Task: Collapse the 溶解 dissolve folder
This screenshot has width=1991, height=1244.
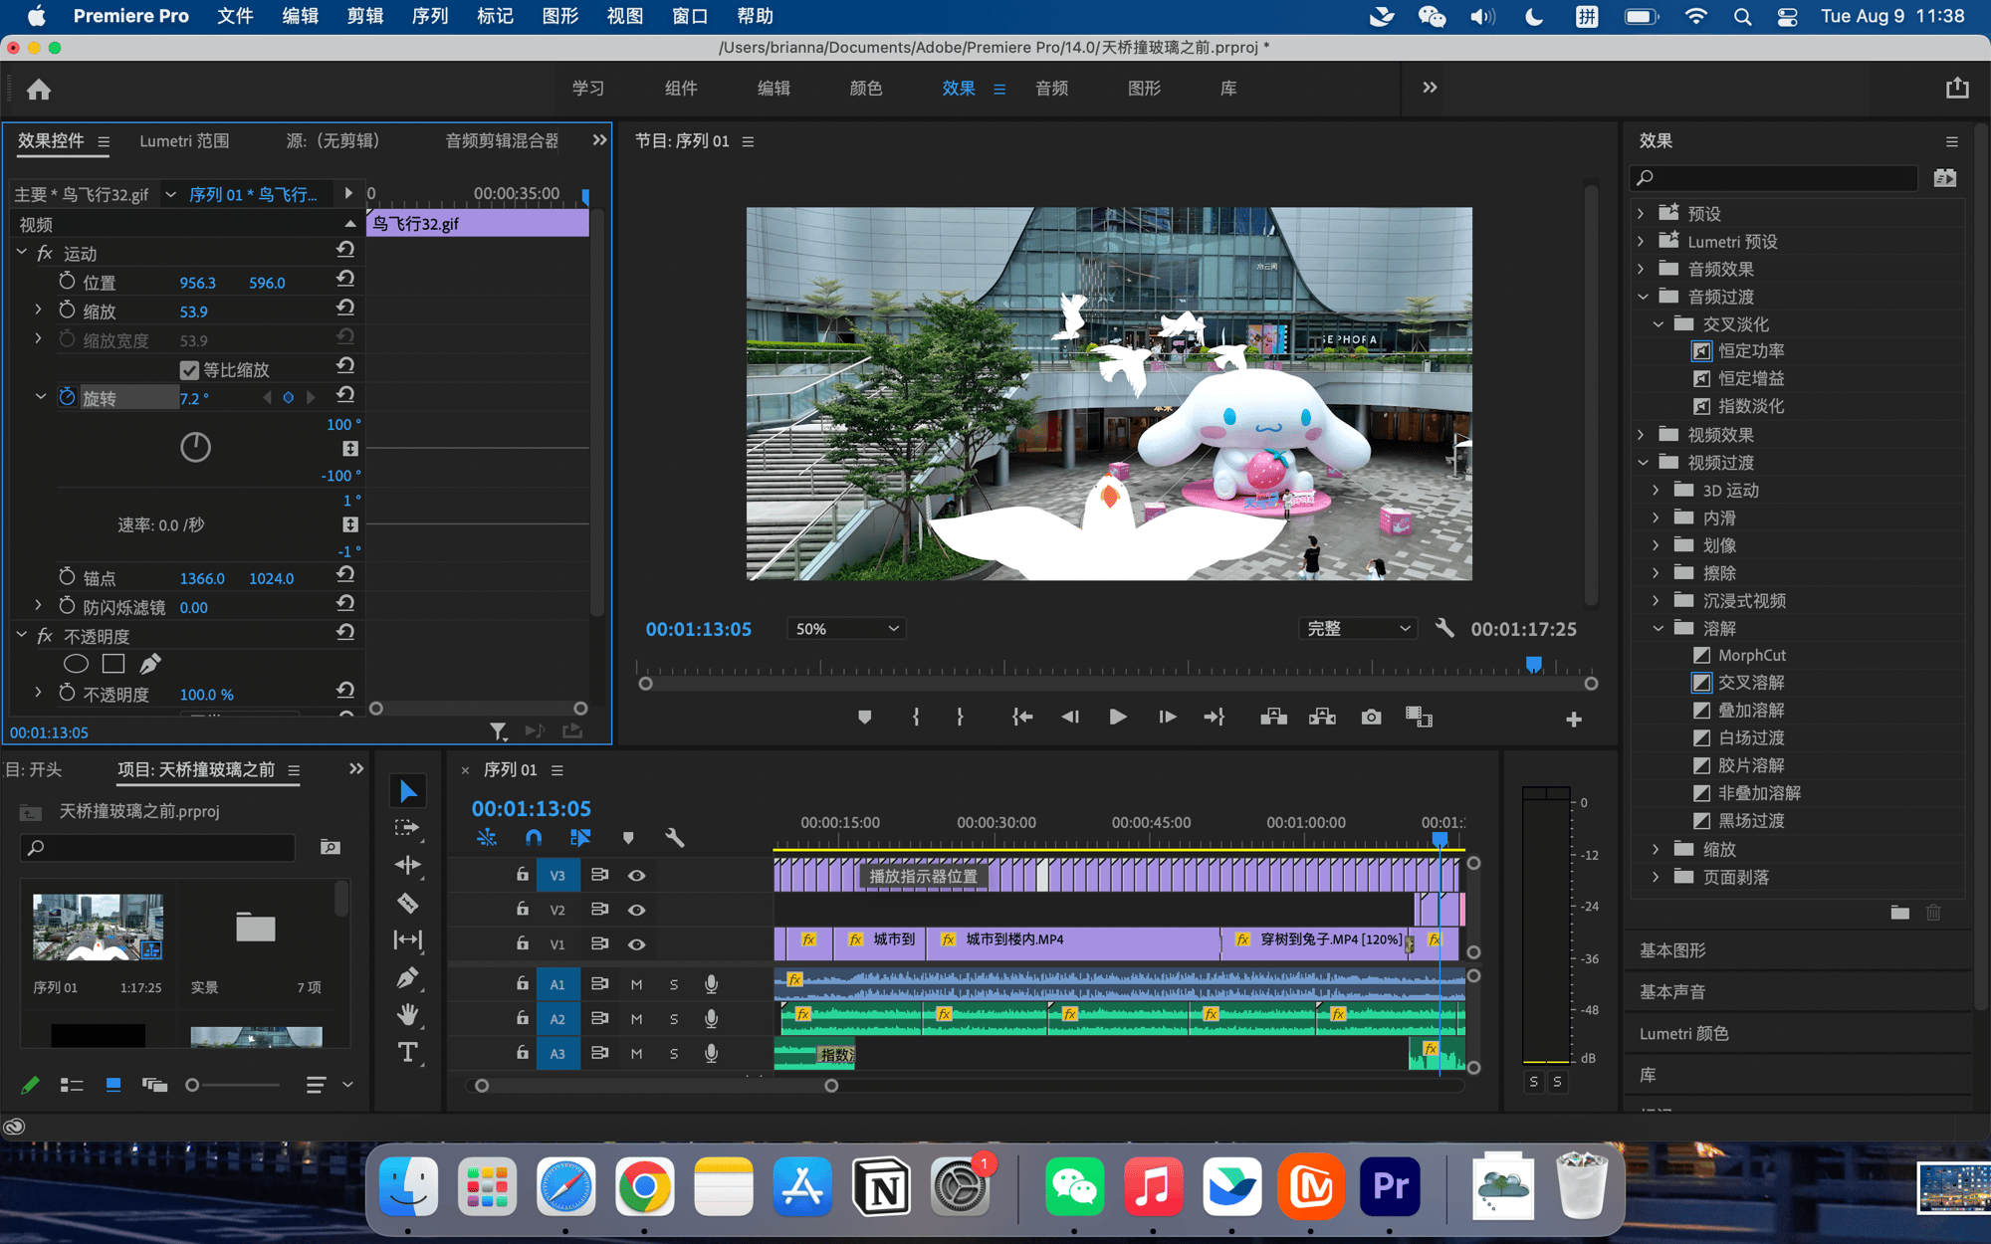Action: coord(1658,628)
